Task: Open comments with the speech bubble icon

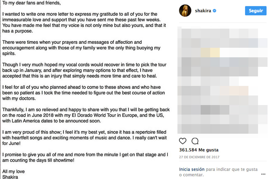Action: tap(195, 141)
